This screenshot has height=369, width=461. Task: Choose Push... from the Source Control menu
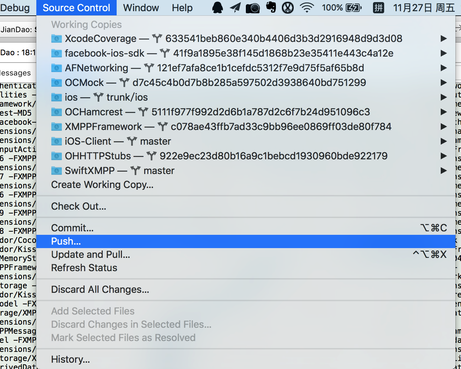click(x=66, y=241)
